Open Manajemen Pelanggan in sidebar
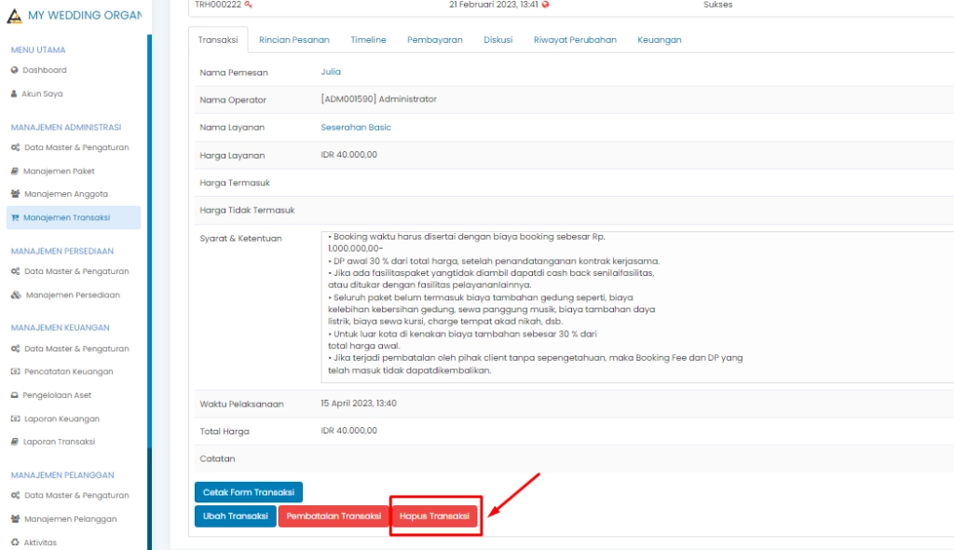 [x=68, y=518]
